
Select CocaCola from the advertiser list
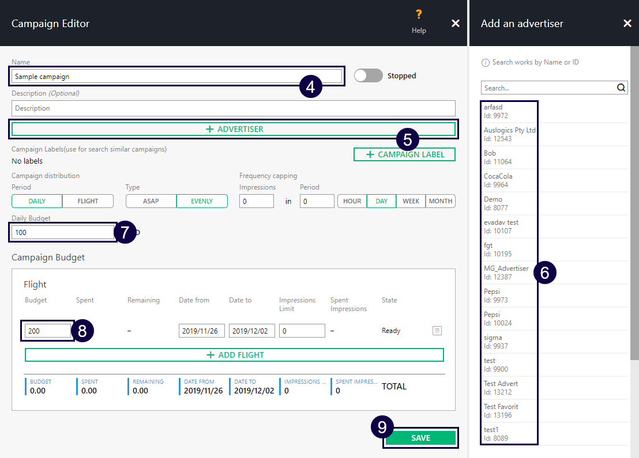[x=498, y=180]
